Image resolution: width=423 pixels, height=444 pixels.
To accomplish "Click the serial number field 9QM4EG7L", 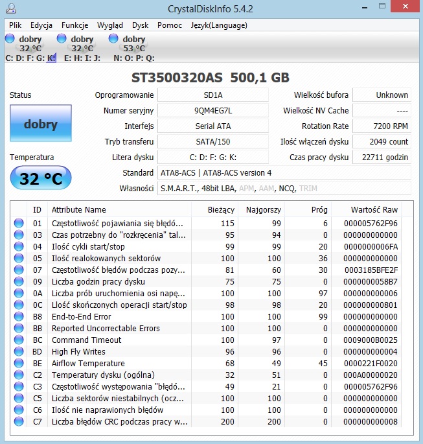I will pyautogui.click(x=212, y=110).
